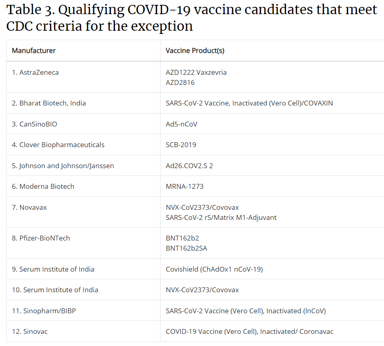384x346 pixels.
Task: Click the SARS-CoV-2 rS/Matrix M1-Adjuvant text
Action: click(x=221, y=217)
